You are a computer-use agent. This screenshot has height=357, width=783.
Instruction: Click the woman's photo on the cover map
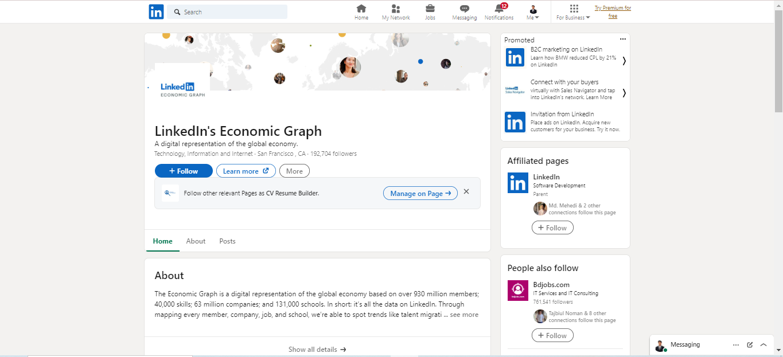coord(350,67)
